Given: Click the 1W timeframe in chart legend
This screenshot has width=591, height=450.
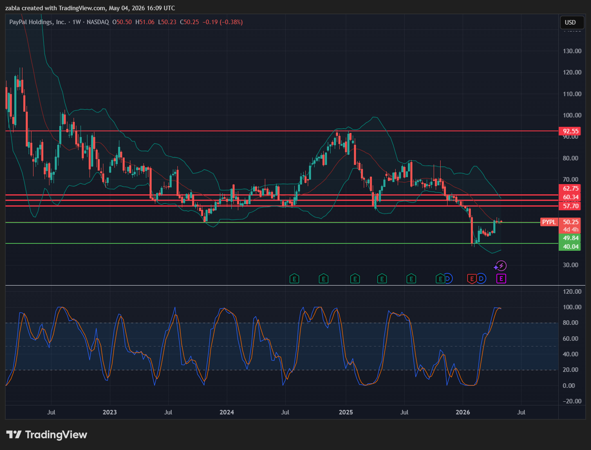Looking at the screenshot, I should 76,22.
